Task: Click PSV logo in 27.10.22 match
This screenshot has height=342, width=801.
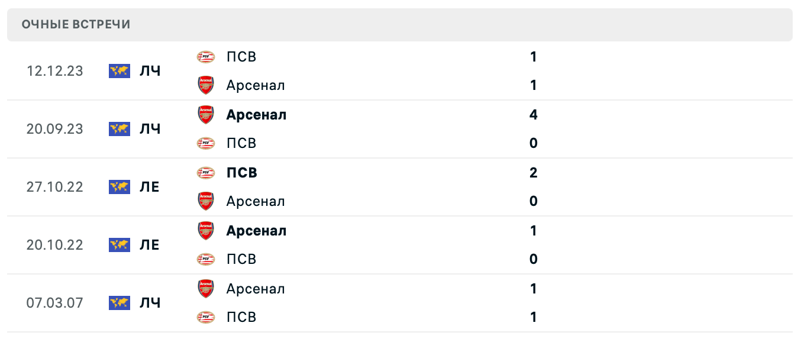Action: coord(205,173)
